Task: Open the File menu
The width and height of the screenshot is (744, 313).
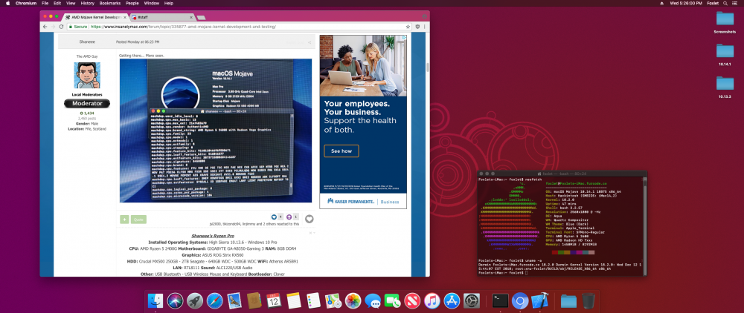Action: [x=45, y=3]
